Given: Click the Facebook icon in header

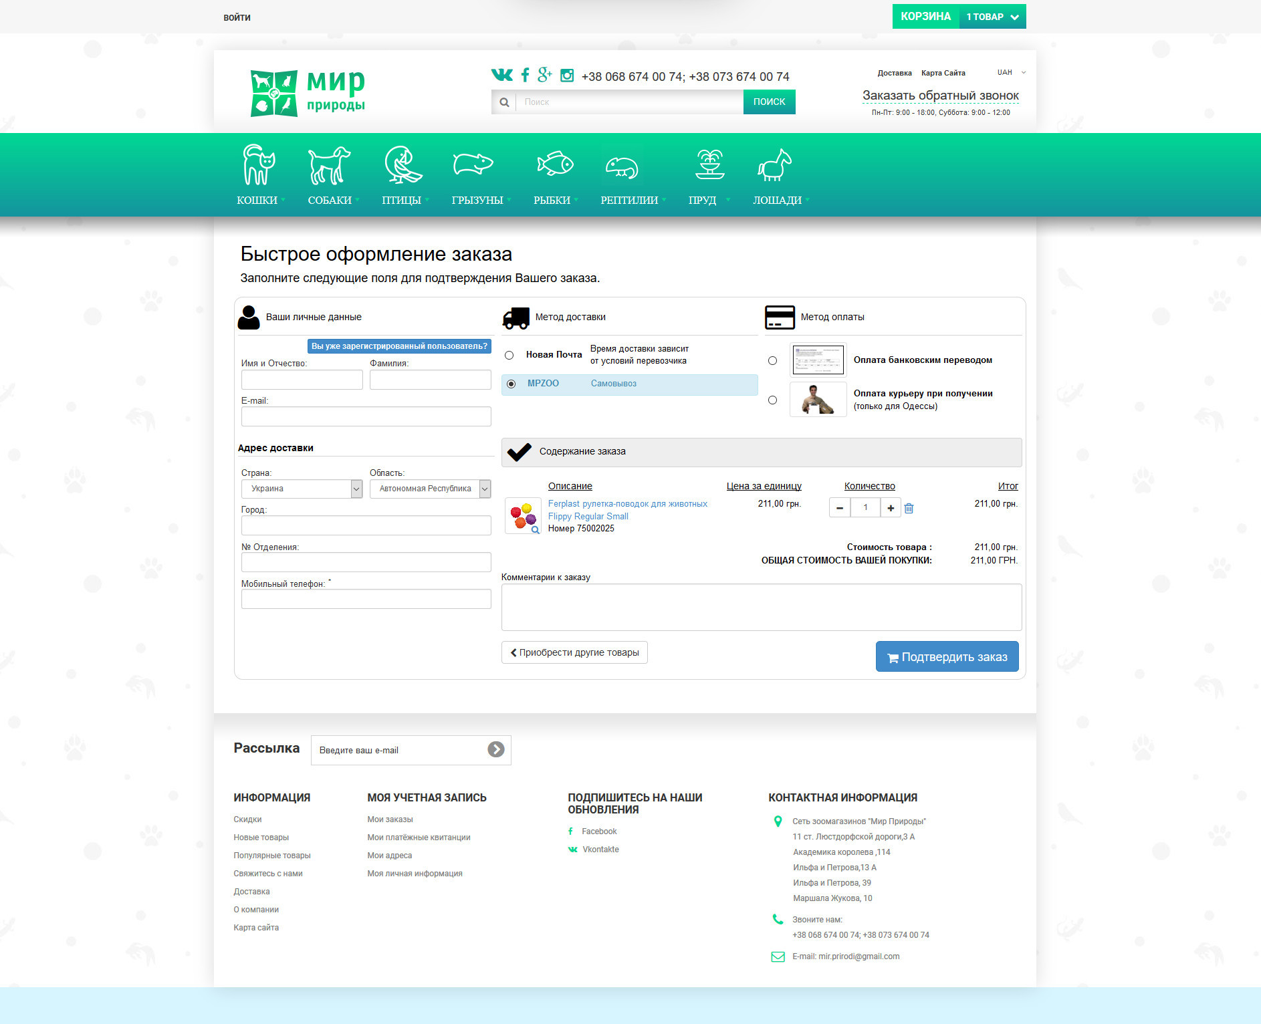Looking at the screenshot, I should pyautogui.click(x=525, y=75).
